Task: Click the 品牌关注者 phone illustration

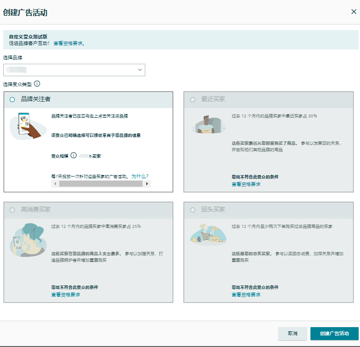Action: tap(27, 126)
